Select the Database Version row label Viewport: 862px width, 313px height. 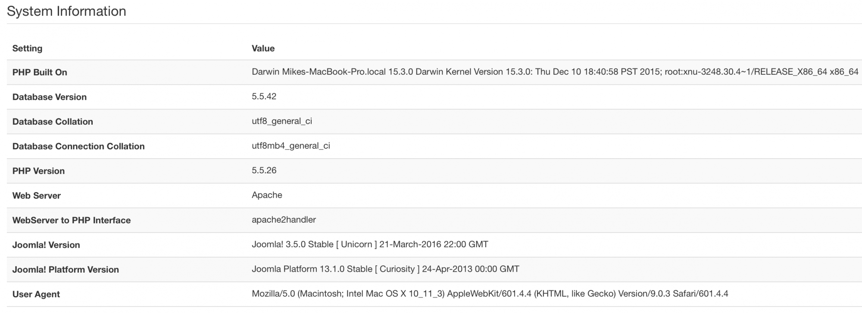[50, 97]
